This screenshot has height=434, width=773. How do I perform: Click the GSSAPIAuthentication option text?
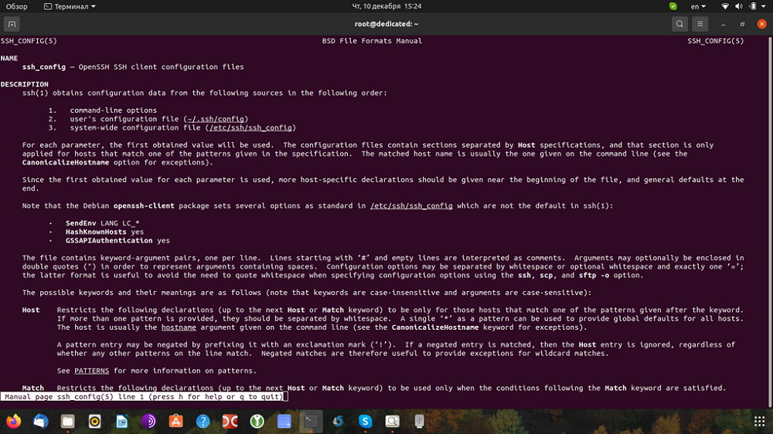tap(109, 240)
